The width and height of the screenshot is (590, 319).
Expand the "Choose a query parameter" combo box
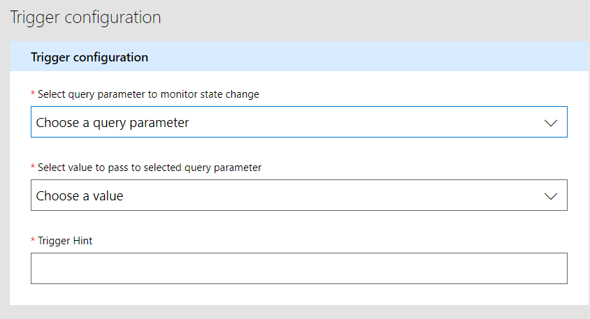(x=298, y=122)
